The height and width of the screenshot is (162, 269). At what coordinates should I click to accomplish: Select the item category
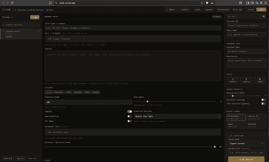(x=87, y=92)
